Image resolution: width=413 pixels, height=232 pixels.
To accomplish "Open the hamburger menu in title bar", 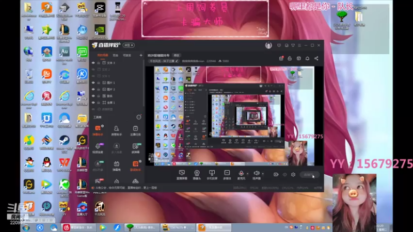I will (299, 45).
